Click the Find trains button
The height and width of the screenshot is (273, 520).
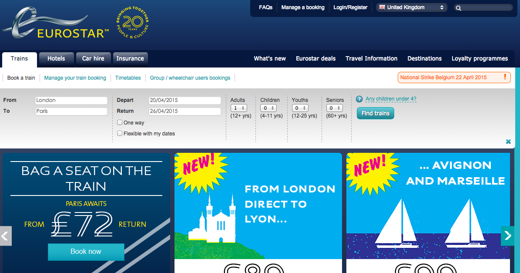(x=376, y=113)
